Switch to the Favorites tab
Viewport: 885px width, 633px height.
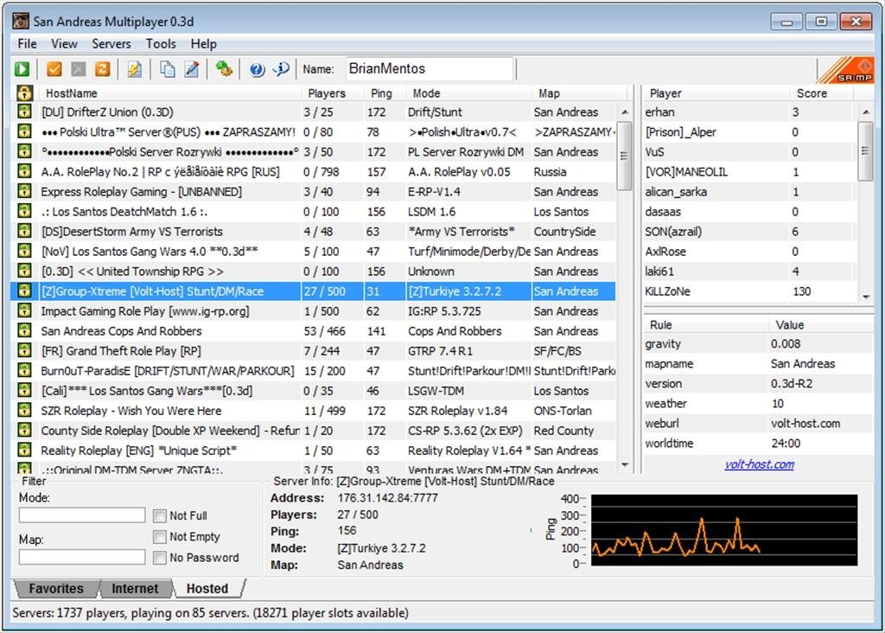pyautogui.click(x=56, y=588)
